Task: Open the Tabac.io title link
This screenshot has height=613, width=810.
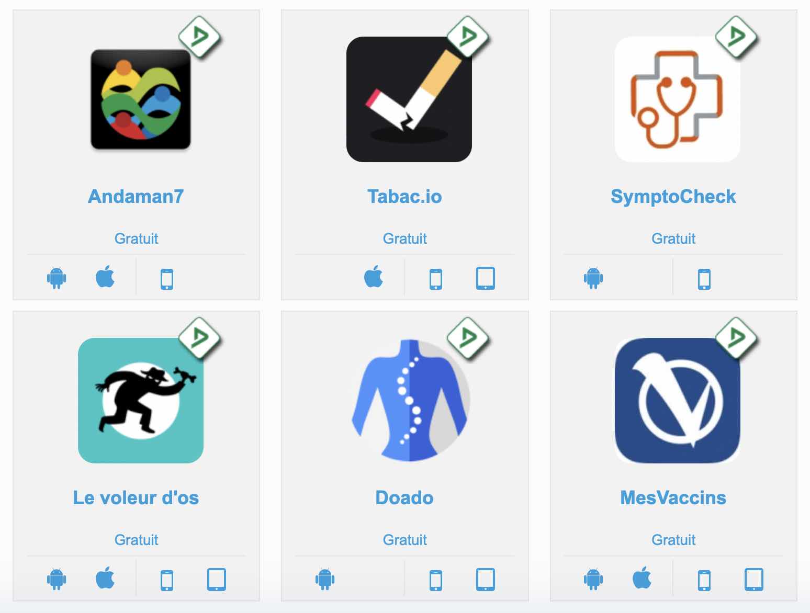Action: (x=404, y=196)
